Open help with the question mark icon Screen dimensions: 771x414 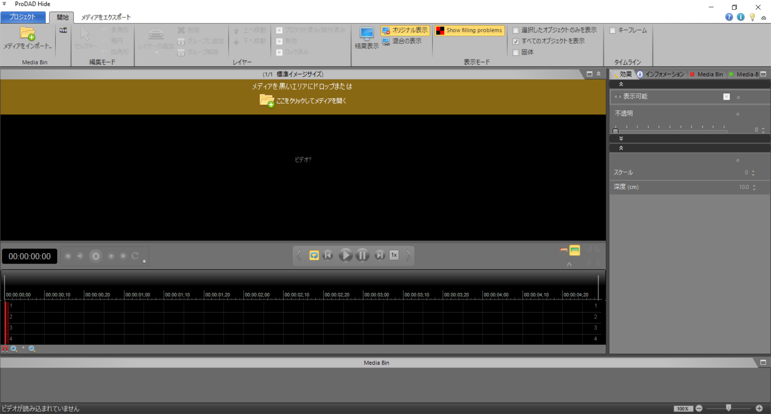pos(729,17)
